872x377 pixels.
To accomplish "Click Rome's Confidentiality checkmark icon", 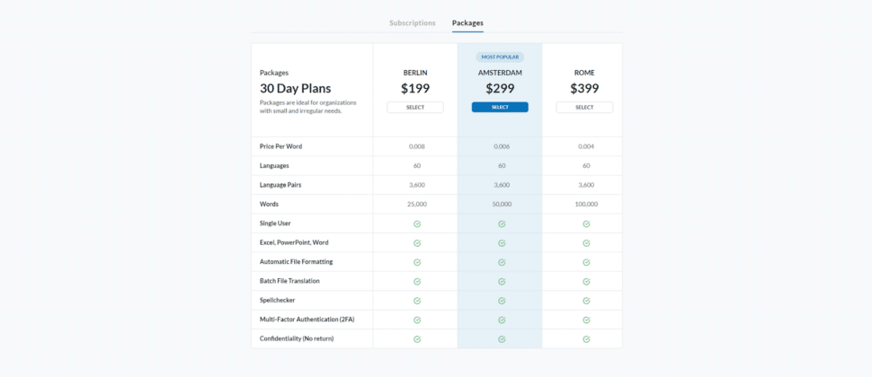I will click(x=586, y=338).
